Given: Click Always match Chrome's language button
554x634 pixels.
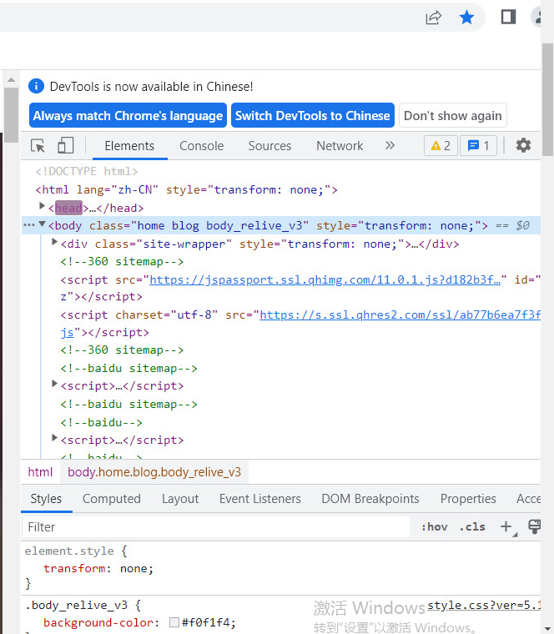Looking at the screenshot, I should point(128,116).
